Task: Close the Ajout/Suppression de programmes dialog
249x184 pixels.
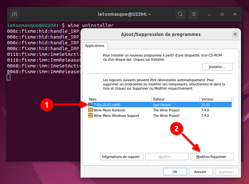Action: pos(235,34)
